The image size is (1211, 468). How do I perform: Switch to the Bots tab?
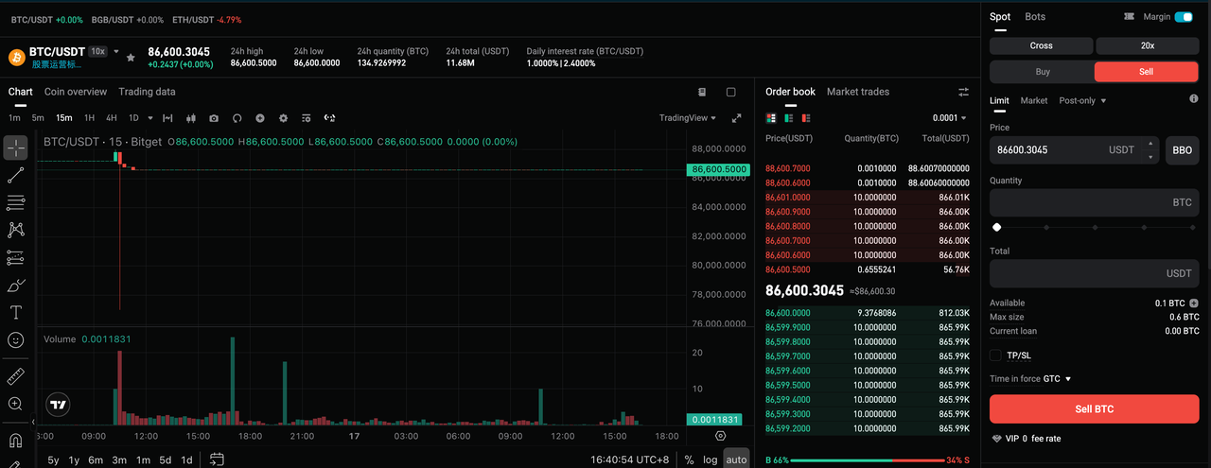click(x=1035, y=17)
